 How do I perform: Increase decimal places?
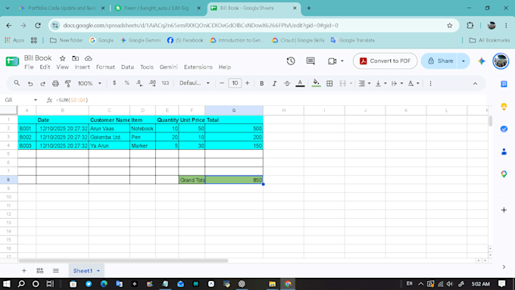click(152, 83)
